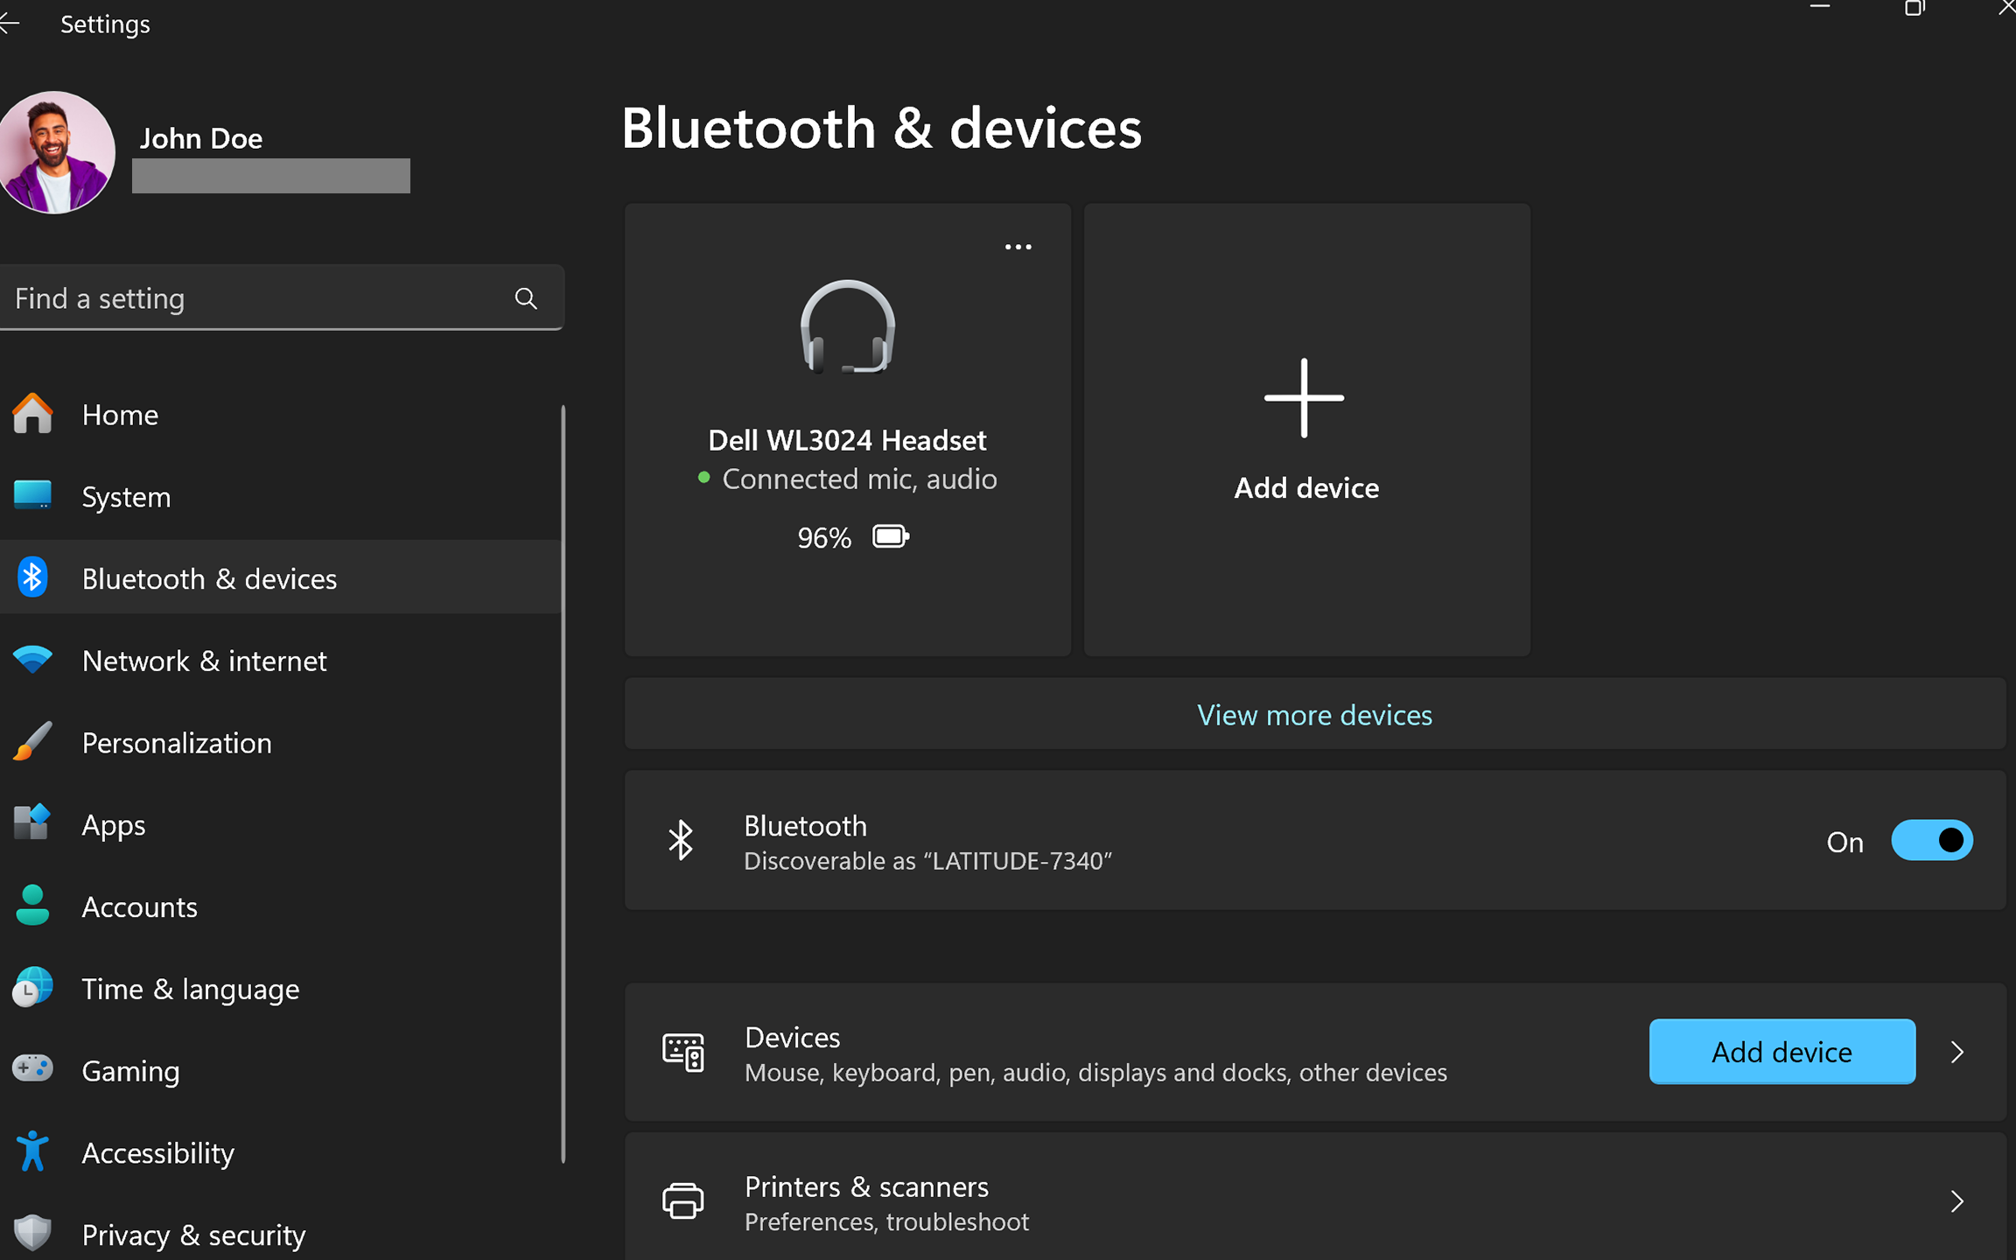Click Connected mic, audio status

pos(859,479)
